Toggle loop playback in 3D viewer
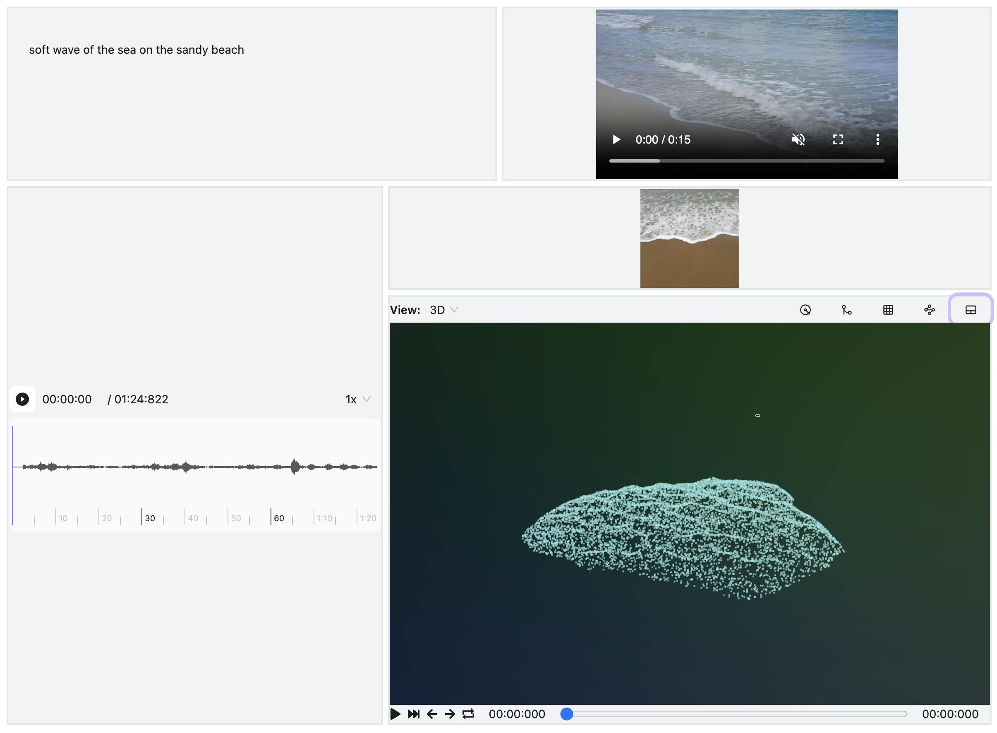This screenshot has height=733, width=997. pos(468,714)
